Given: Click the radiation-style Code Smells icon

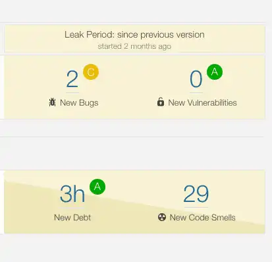Looking at the screenshot, I should point(162,217).
